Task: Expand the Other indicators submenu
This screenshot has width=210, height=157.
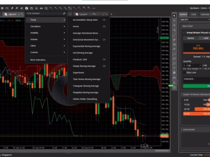Action: pos(46,46)
